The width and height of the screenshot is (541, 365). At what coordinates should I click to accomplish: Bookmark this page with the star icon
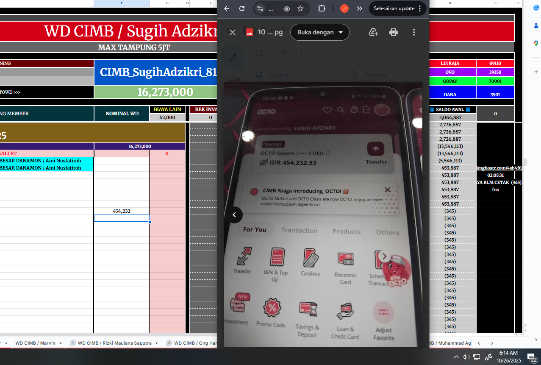[x=300, y=8]
